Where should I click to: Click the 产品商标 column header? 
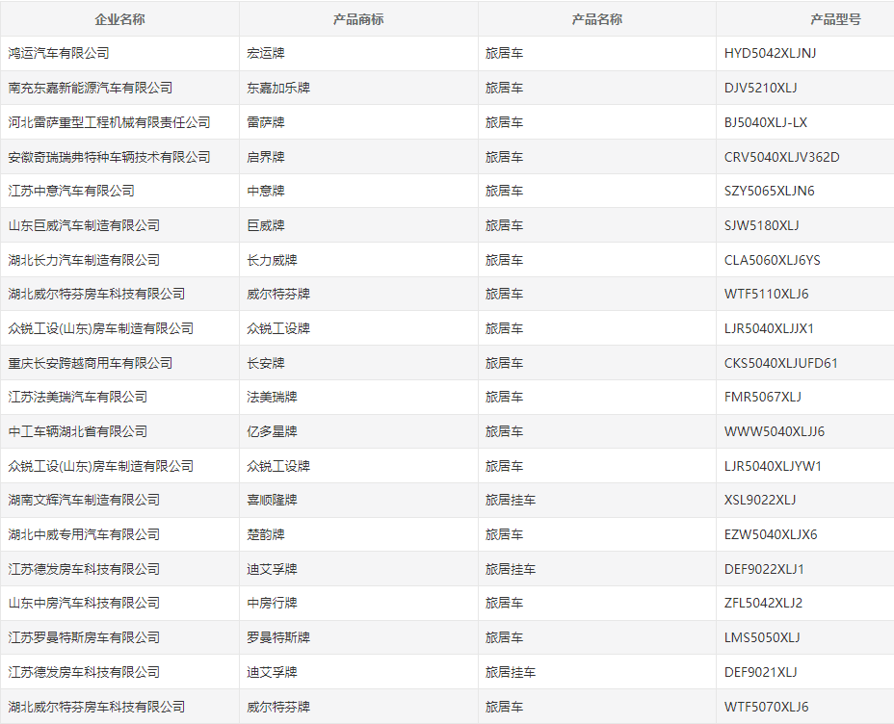(x=358, y=19)
